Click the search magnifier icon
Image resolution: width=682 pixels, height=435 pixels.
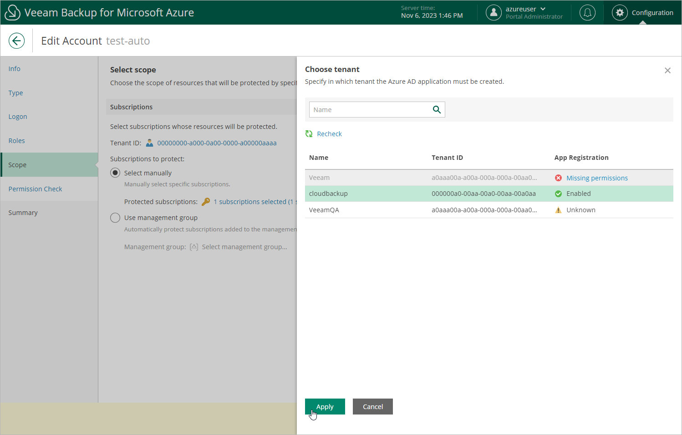[437, 109]
